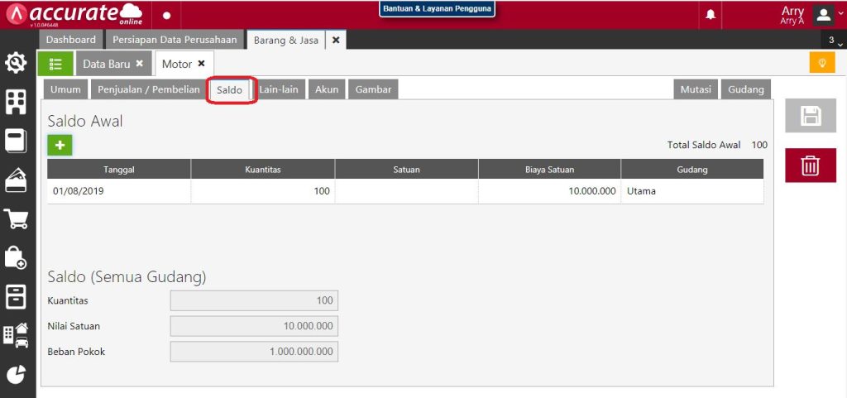Open the Penjualan / Pembelian tab
847x398 pixels.
pos(148,89)
